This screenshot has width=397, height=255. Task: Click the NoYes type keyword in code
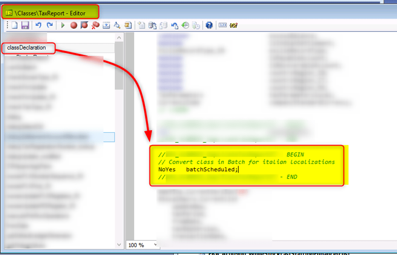click(x=167, y=169)
